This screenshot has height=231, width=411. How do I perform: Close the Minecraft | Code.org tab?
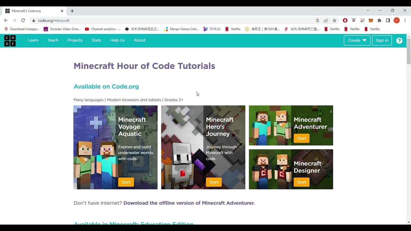(x=62, y=11)
